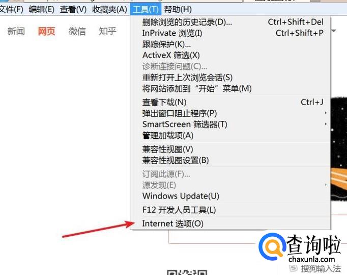Toggle 兼容性视图(V) option

230,149
